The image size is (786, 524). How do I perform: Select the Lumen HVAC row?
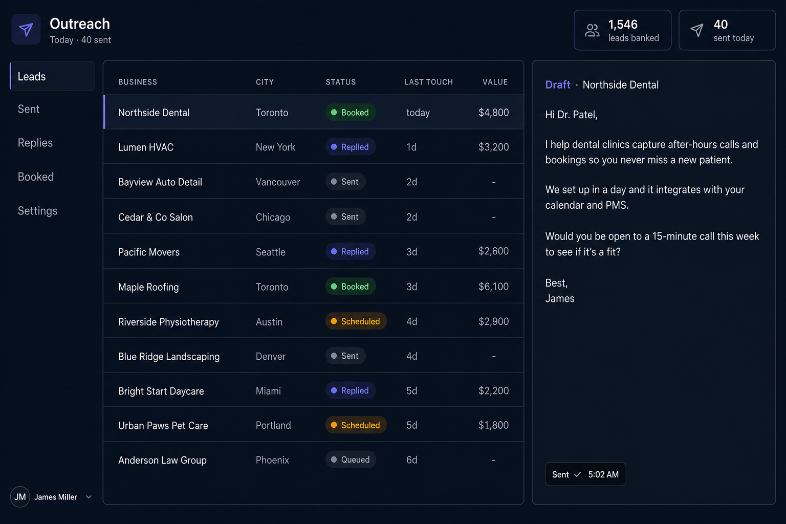(313, 147)
